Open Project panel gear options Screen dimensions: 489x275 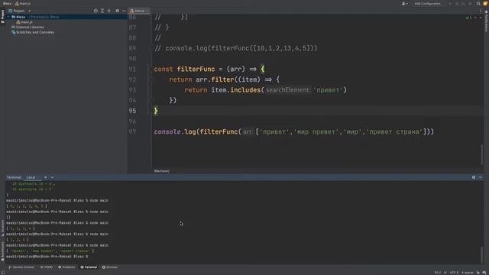pos(117,11)
